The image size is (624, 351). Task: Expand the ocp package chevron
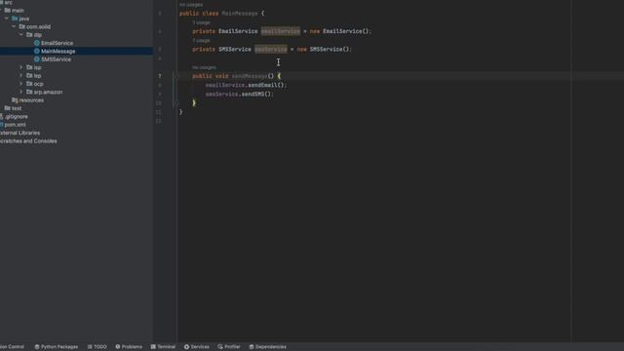pos(21,84)
